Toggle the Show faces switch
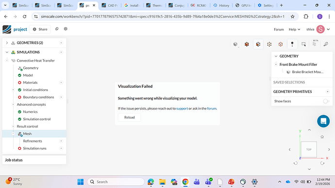 [x=326, y=101]
